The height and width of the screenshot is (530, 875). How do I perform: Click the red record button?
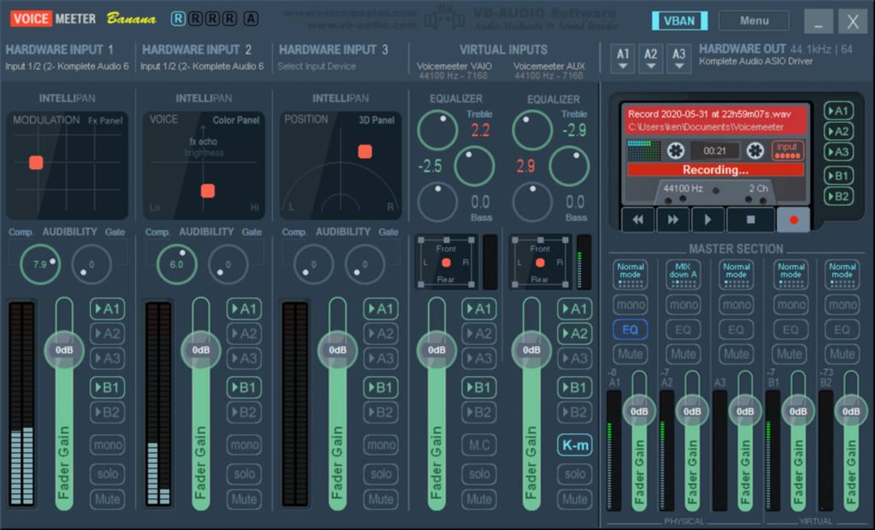coord(794,219)
